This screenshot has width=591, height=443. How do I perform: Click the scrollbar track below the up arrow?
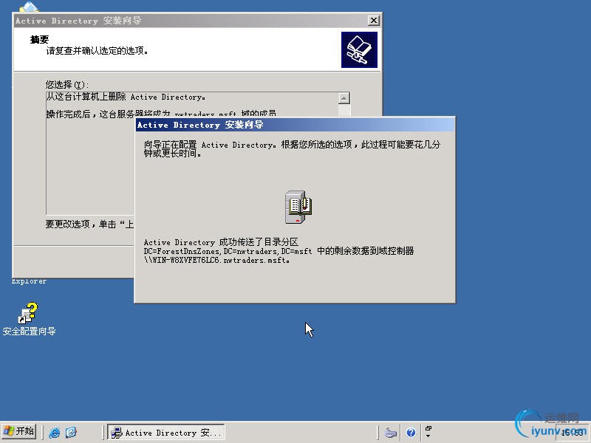[x=344, y=110]
